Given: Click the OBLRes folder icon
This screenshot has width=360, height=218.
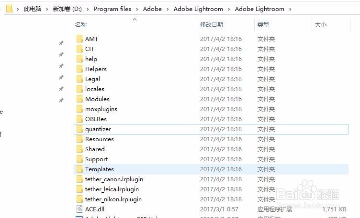Looking at the screenshot, I should 79,119.
